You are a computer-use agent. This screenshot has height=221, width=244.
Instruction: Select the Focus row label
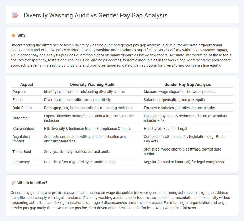17,100
